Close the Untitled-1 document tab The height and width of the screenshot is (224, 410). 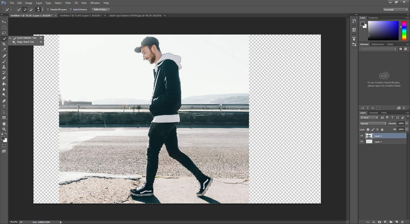click(x=56, y=15)
